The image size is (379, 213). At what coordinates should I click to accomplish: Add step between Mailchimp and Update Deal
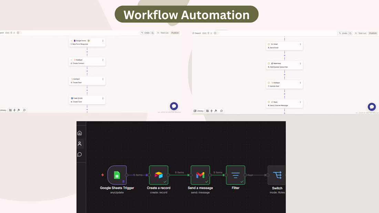coord(285,75)
